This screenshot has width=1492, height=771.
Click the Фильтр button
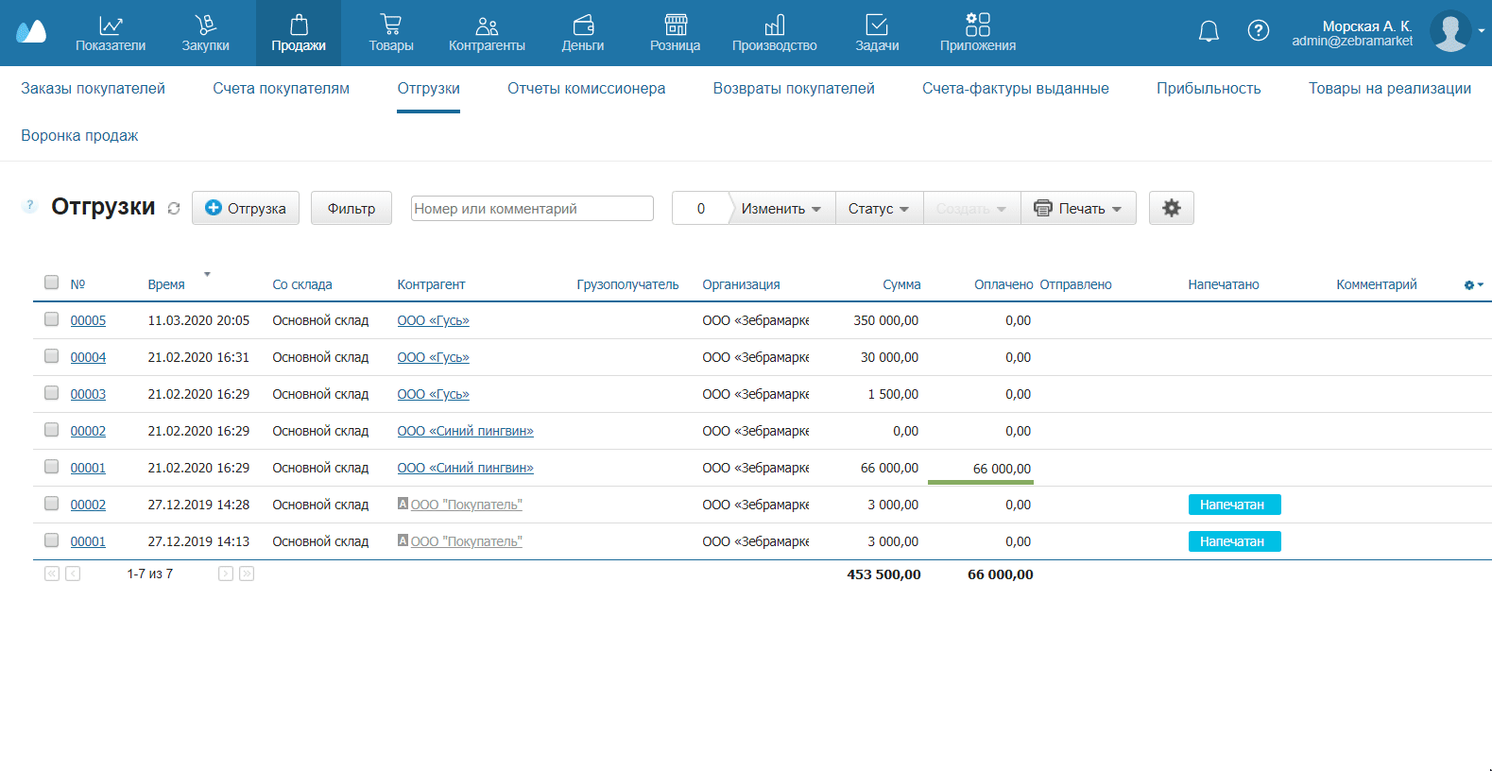pos(351,209)
